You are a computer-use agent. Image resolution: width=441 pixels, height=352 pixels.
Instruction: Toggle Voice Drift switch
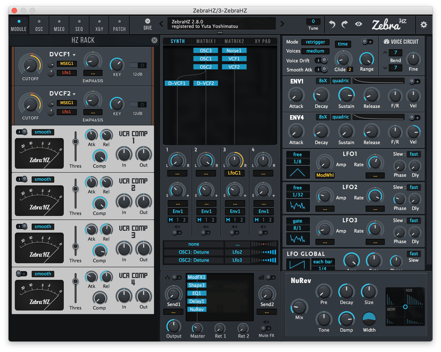pos(321,60)
